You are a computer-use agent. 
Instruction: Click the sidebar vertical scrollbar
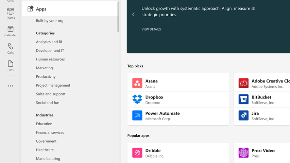tap(118, 17)
